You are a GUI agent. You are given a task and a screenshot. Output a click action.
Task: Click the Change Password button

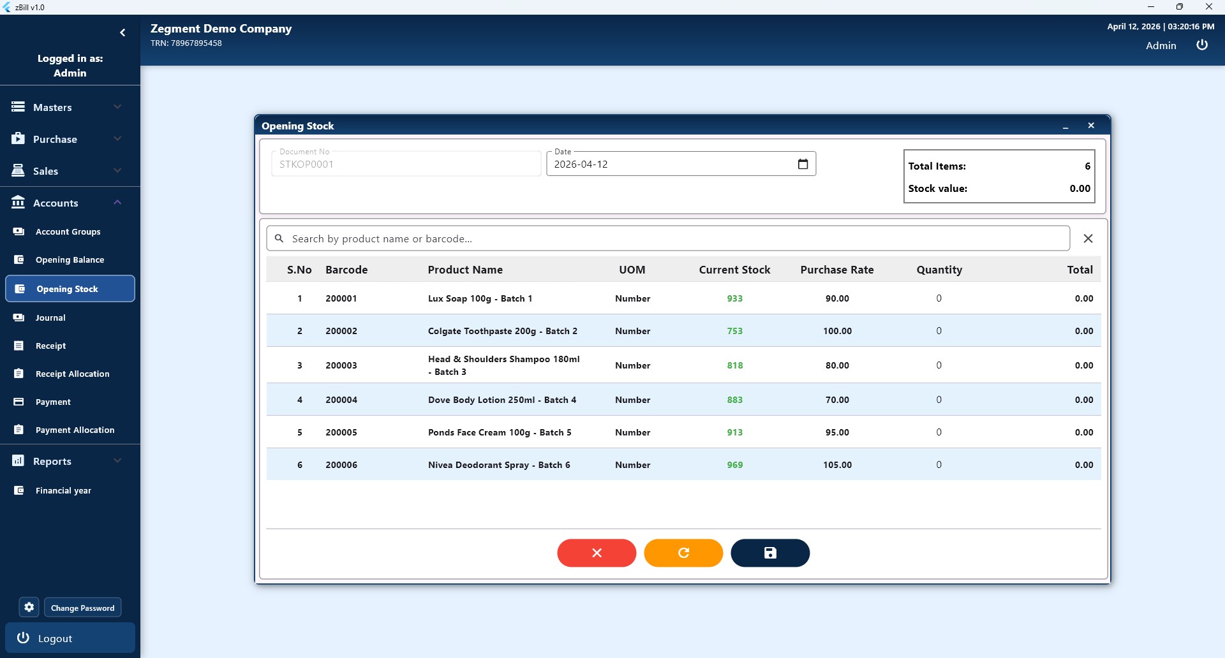[x=83, y=608]
